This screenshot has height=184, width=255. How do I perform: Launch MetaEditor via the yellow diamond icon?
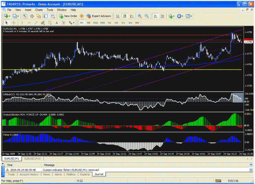click(x=82, y=16)
